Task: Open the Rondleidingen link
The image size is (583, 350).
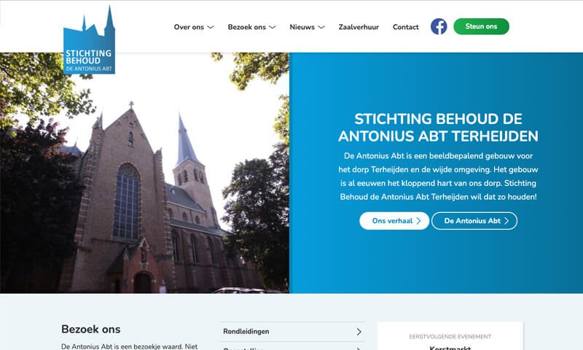Action: [x=246, y=332]
